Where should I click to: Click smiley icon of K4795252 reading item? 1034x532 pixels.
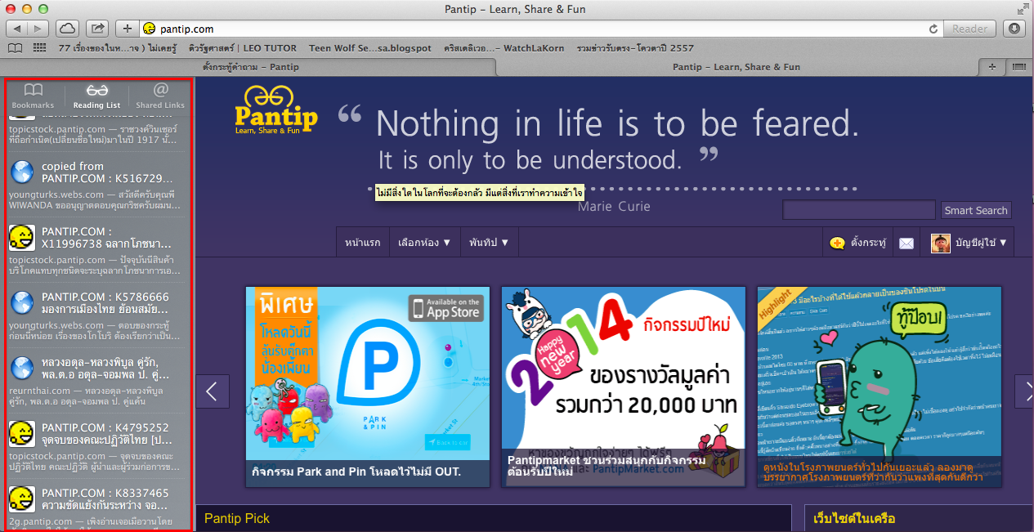[21, 434]
